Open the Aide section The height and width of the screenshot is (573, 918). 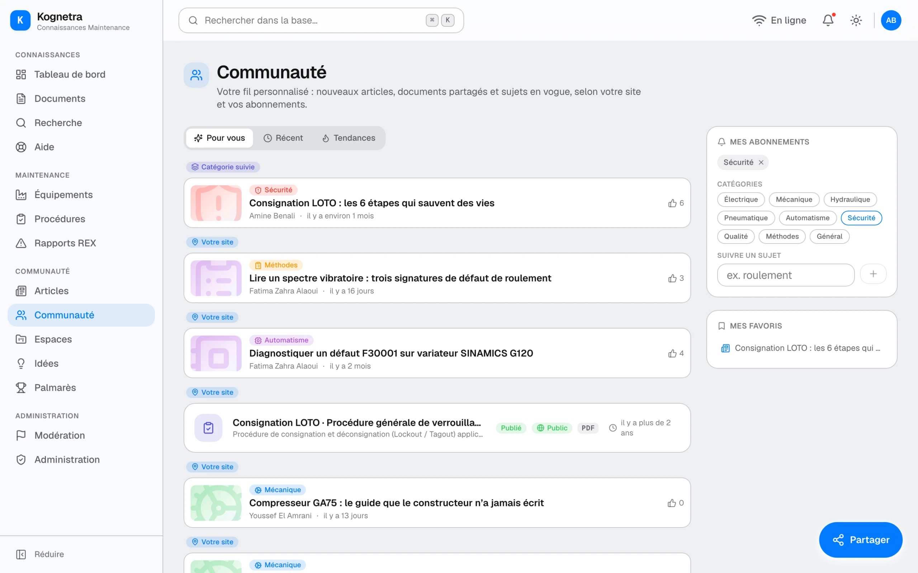[x=81, y=147]
